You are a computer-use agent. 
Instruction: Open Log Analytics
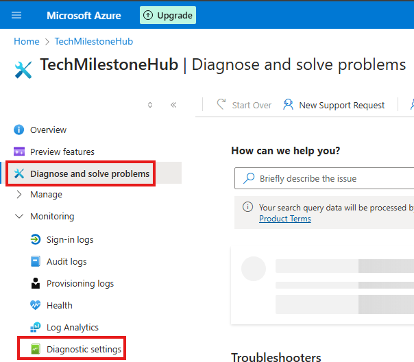[x=73, y=328]
